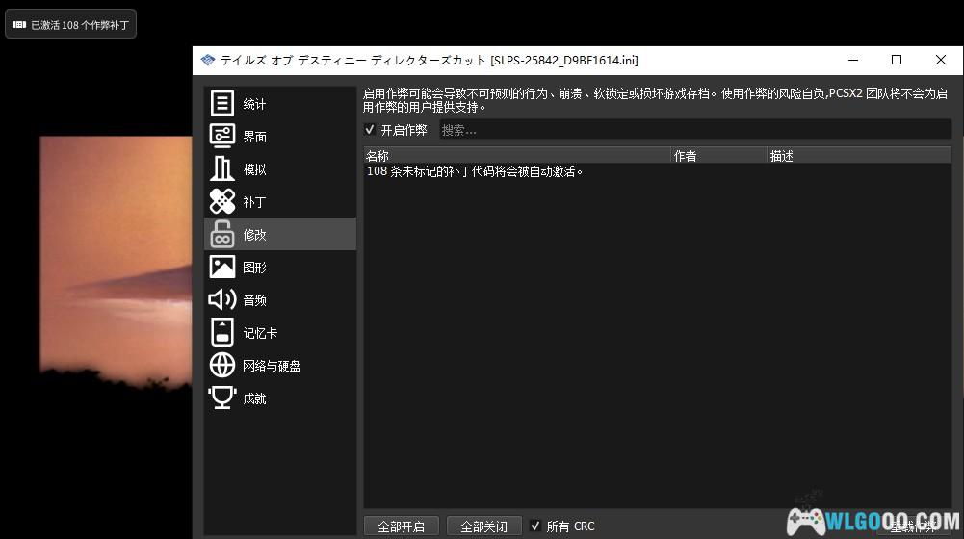The width and height of the screenshot is (964, 539).
Task: Sort list by 作者 column header
Action: 718,156
